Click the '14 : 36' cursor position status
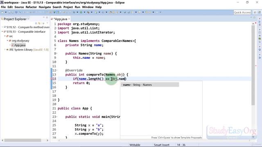262x147 pixels. 181,145
